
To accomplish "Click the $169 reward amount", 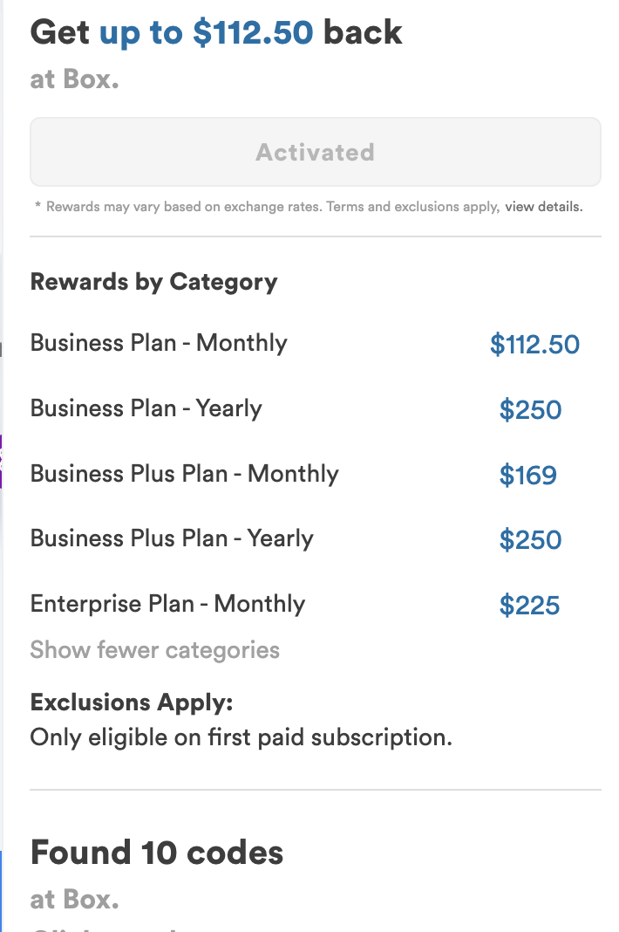I will click(x=527, y=476).
